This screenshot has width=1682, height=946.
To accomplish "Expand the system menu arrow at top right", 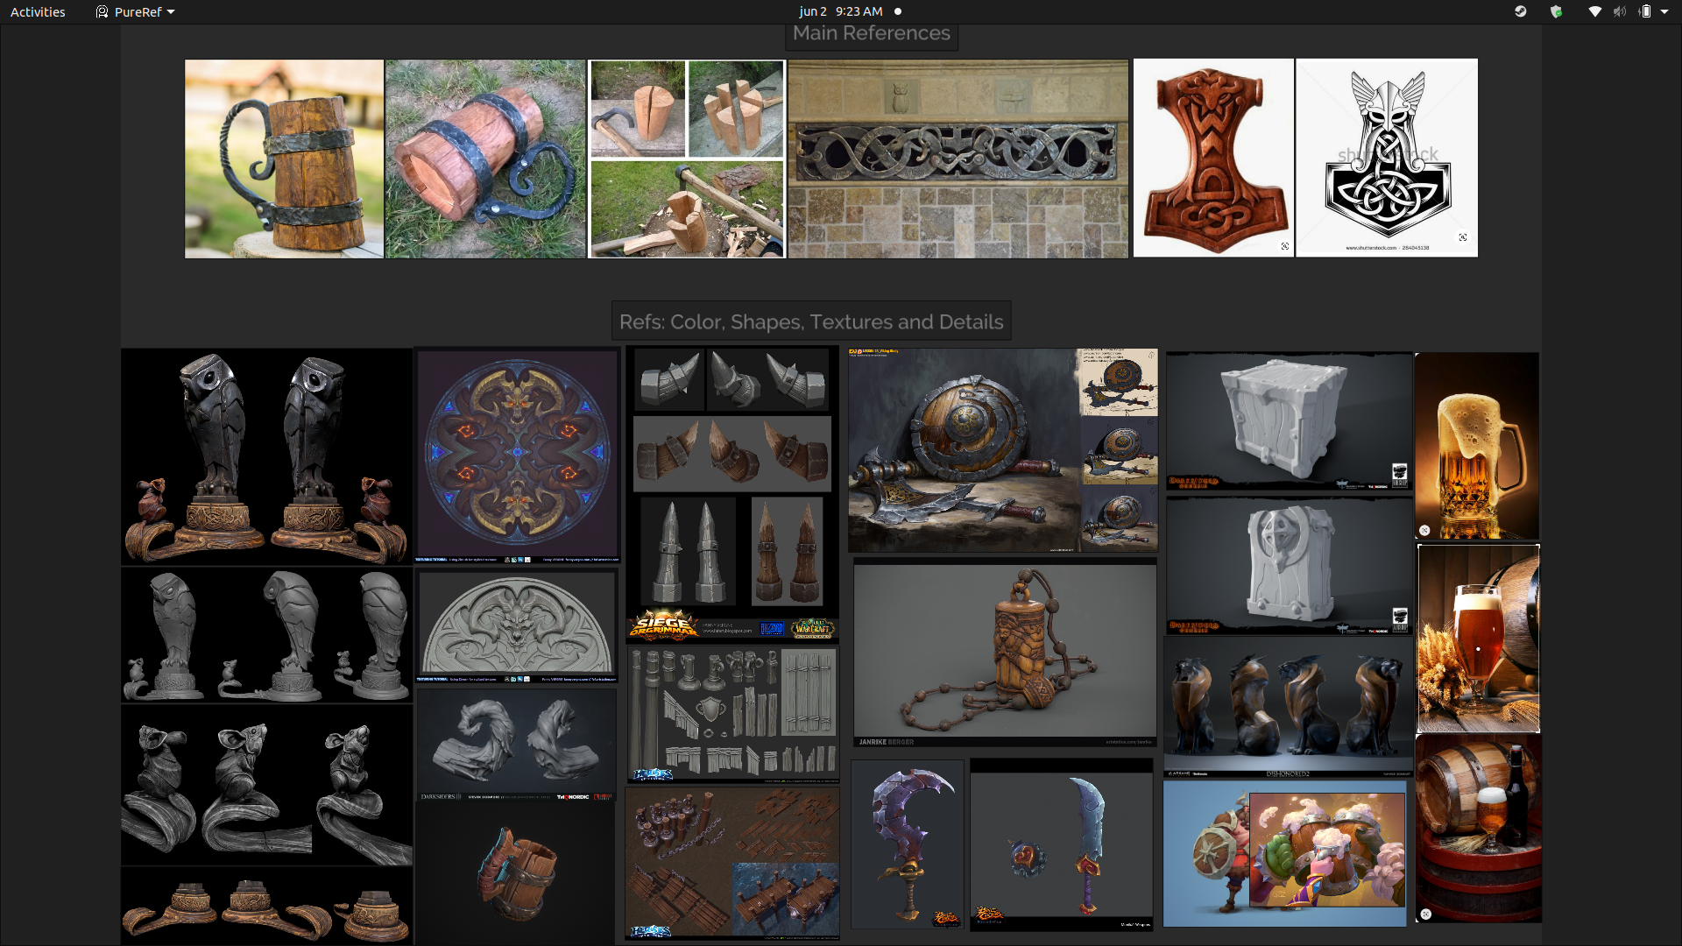I will pos(1664,11).
